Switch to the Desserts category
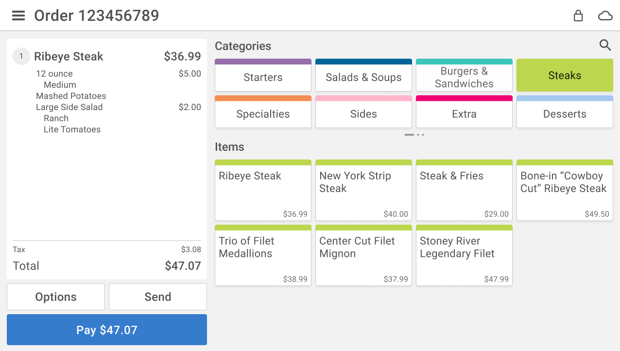 click(565, 114)
